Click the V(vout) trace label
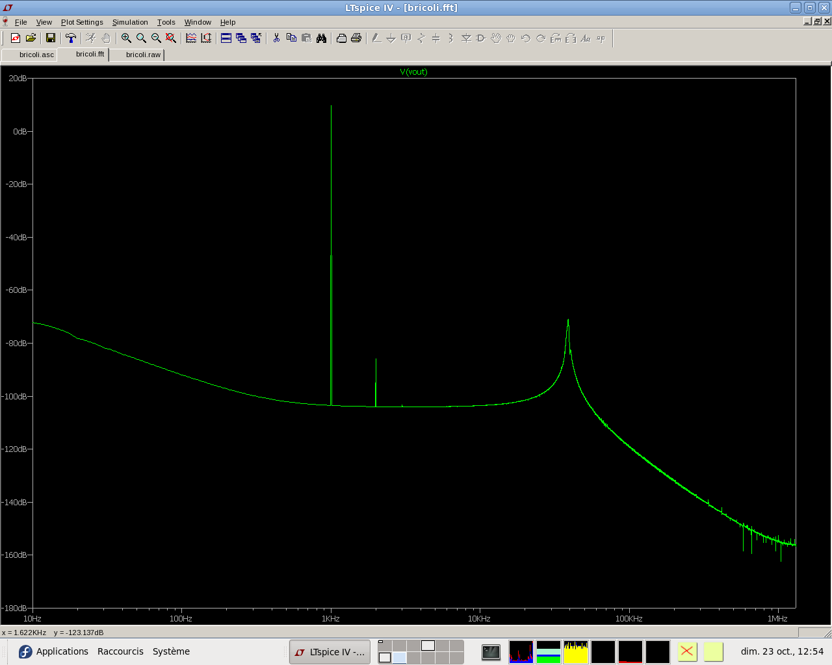The image size is (832, 665). [x=413, y=72]
